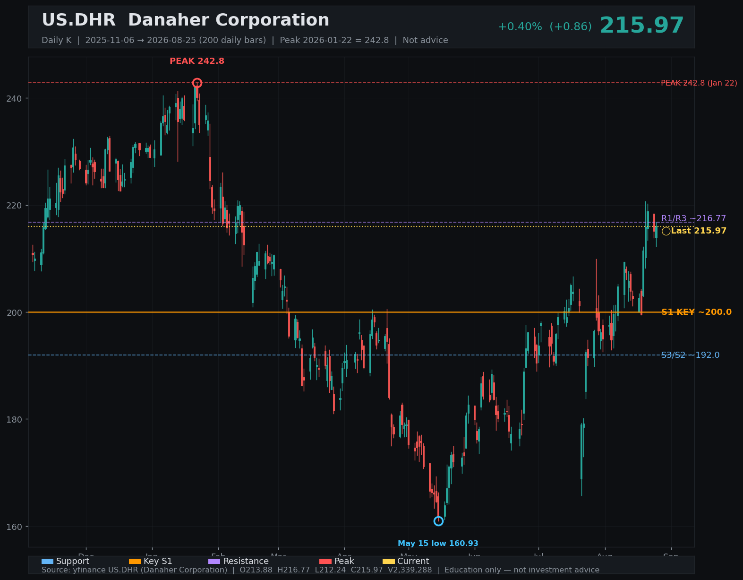Click the 'Support' legend label
The height and width of the screenshot is (580, 743).
[73, 561]
